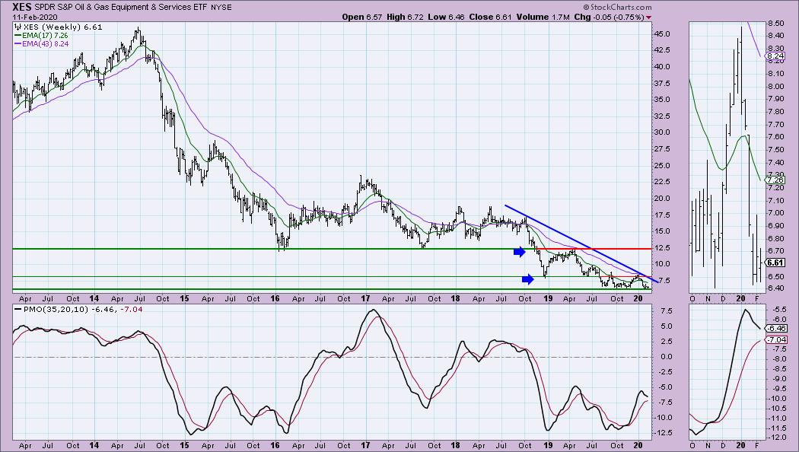Click the Open 6.57 value
Screen dimensions: 799x452
pos(361,17)
